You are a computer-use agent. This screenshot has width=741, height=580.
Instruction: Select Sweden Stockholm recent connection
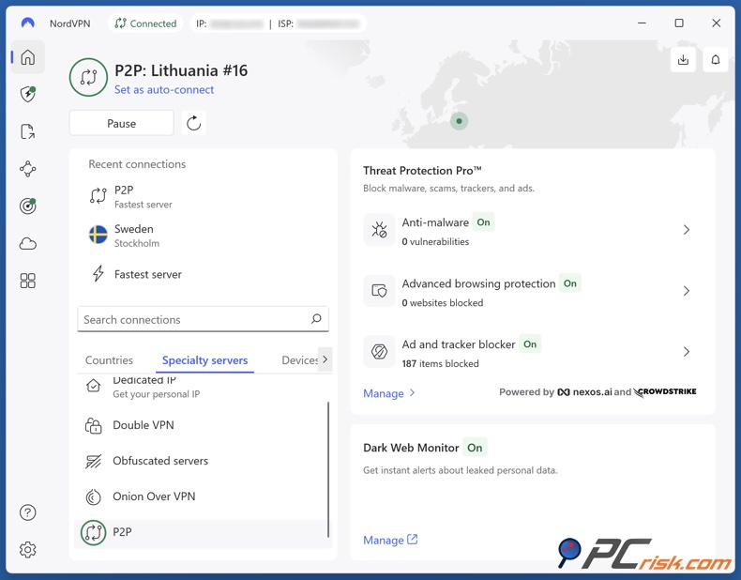(204, 236)
